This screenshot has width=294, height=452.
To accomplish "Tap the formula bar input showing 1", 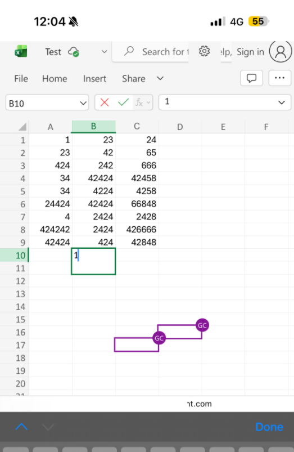I will tap(218, 102).
